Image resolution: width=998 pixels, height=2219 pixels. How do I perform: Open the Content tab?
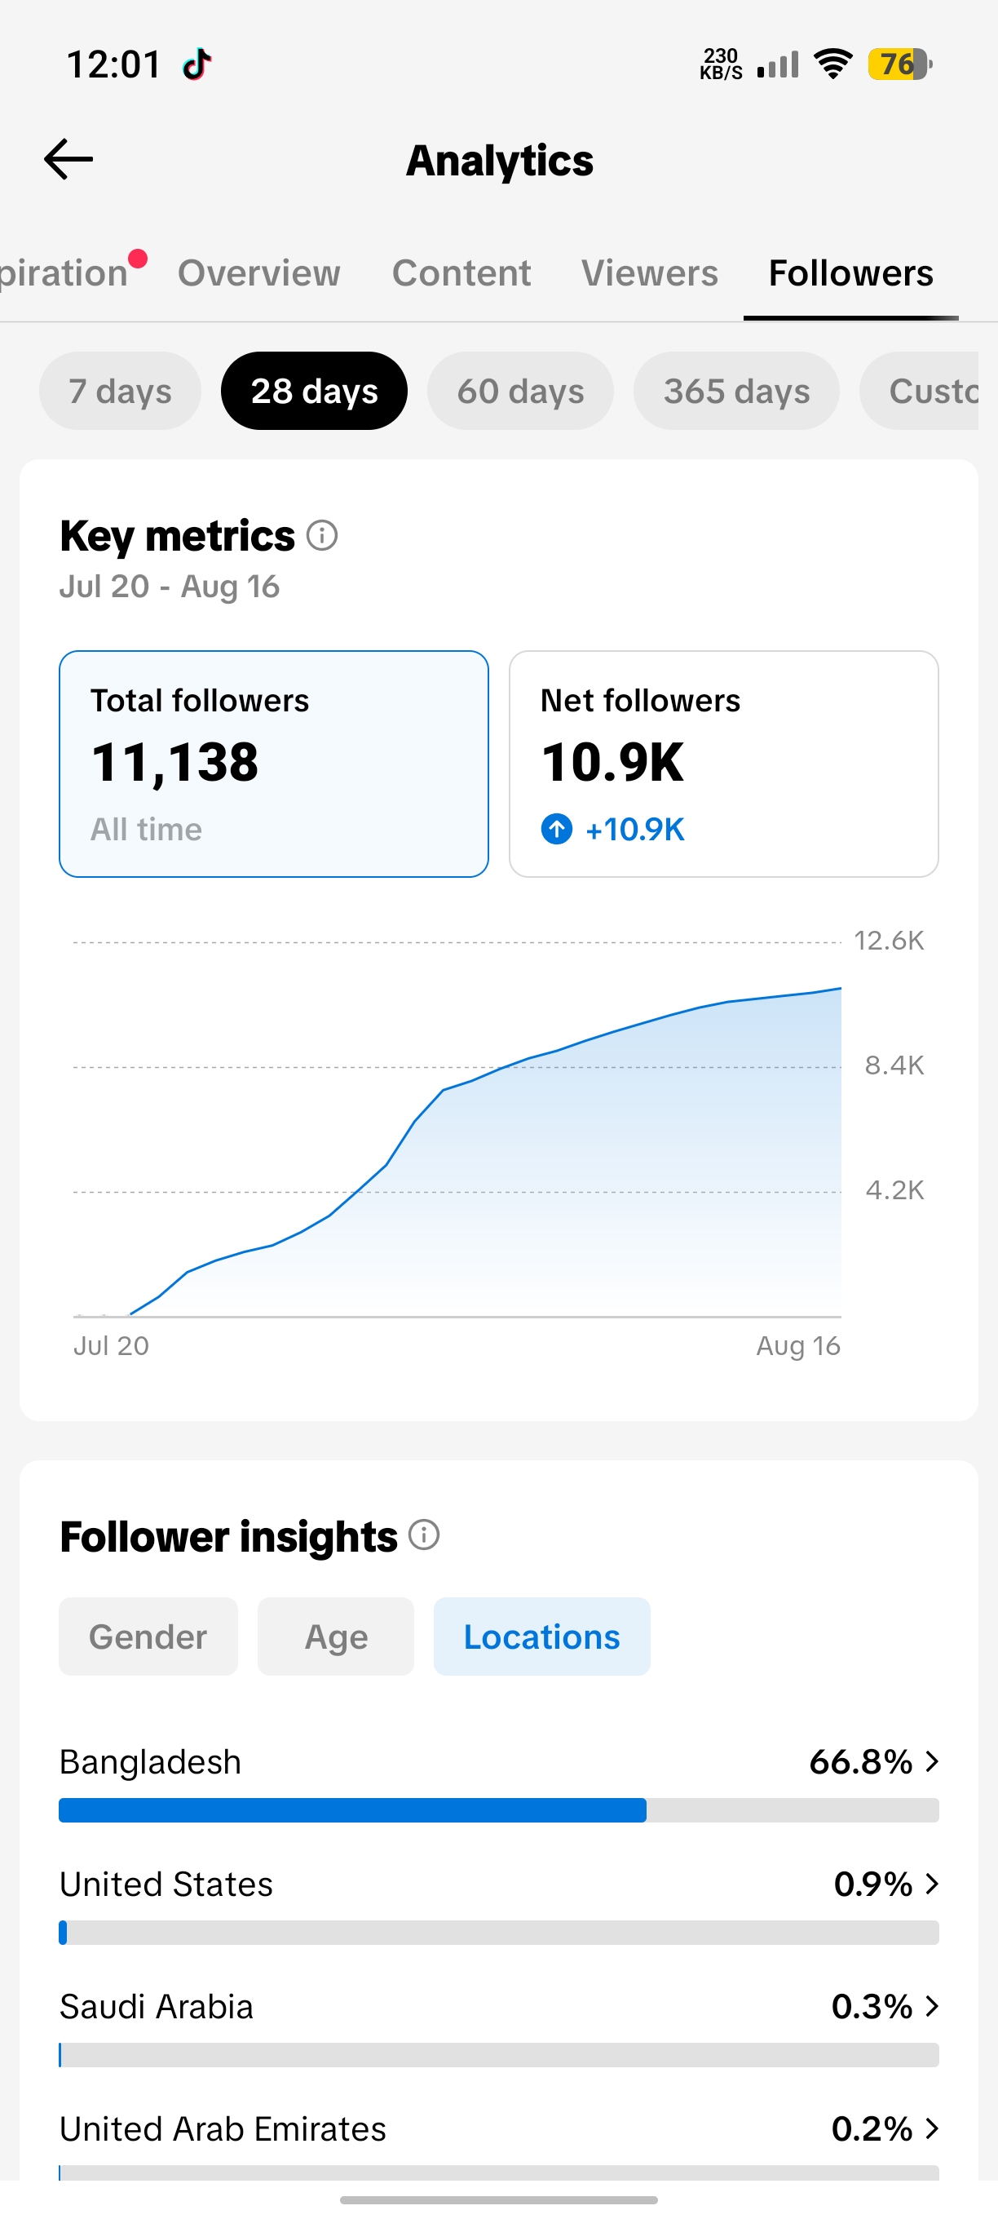[x=461, y=273]
